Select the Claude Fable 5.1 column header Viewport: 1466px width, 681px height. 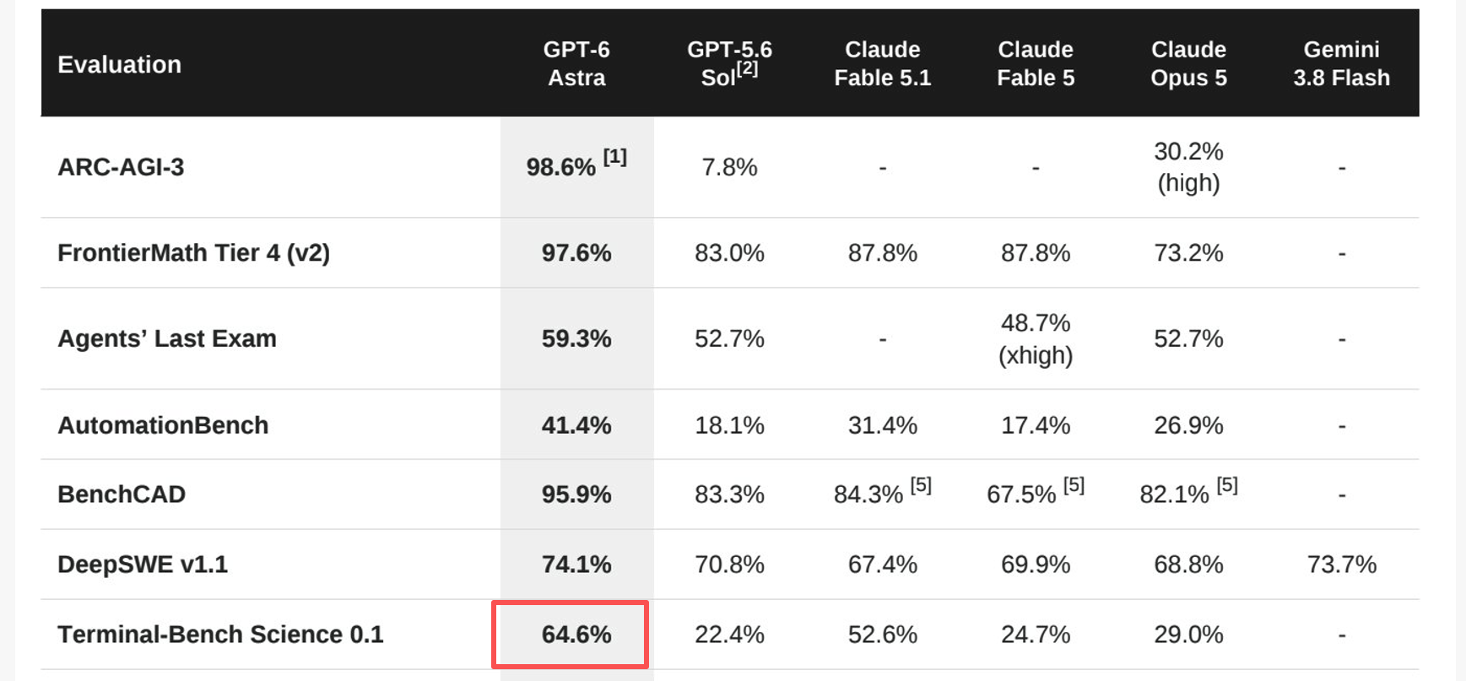(882, 63)
